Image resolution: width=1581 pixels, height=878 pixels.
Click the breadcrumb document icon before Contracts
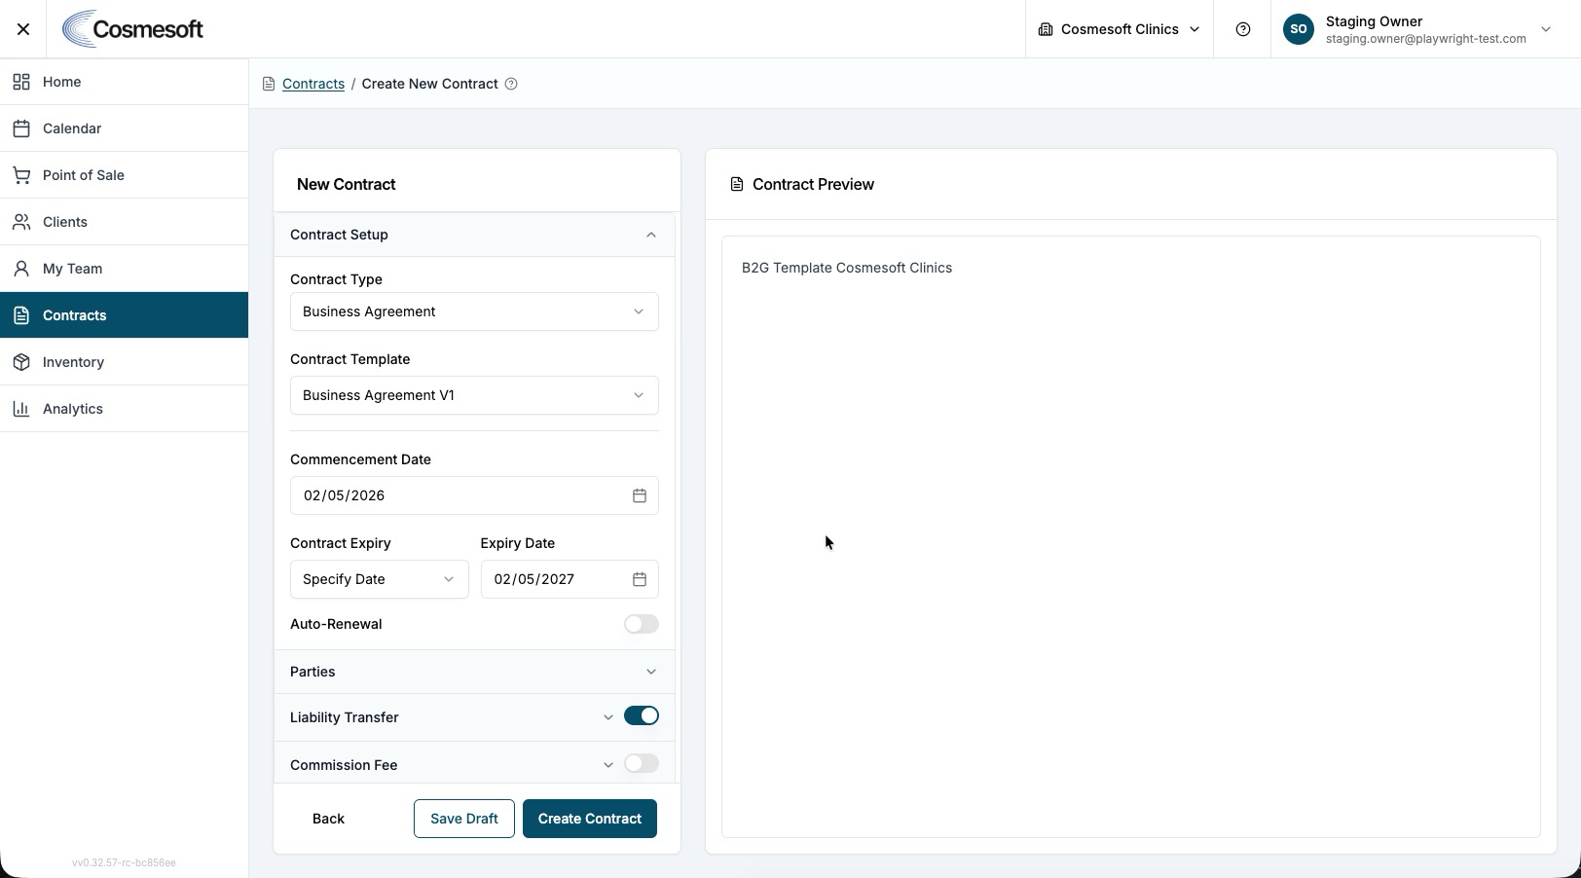pyautogui.click(x=269, y=84)
